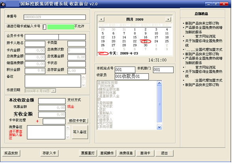
Task: Click the green card status bar
Action: 61,27
